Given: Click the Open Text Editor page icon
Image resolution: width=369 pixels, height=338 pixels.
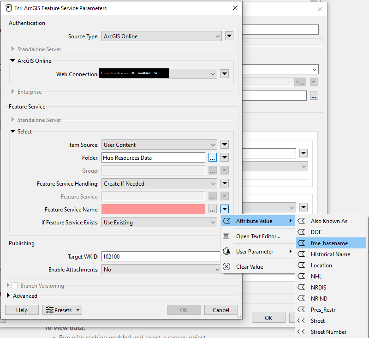Looking at the screenshot, I should coord(226,236).
